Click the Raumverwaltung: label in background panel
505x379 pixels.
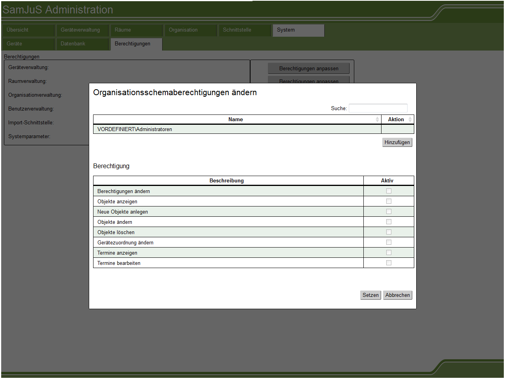(27, 81)
